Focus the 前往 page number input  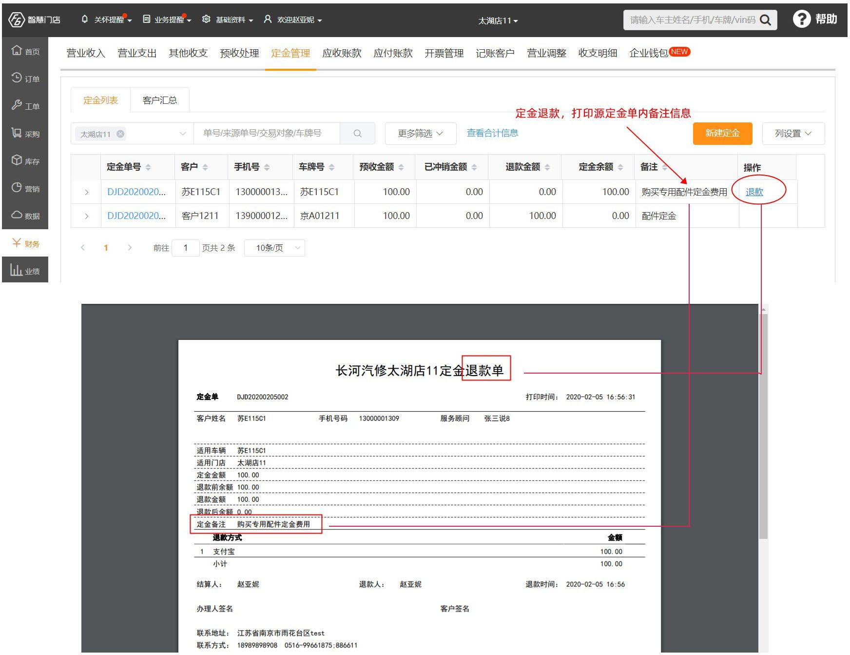point(186,248)
